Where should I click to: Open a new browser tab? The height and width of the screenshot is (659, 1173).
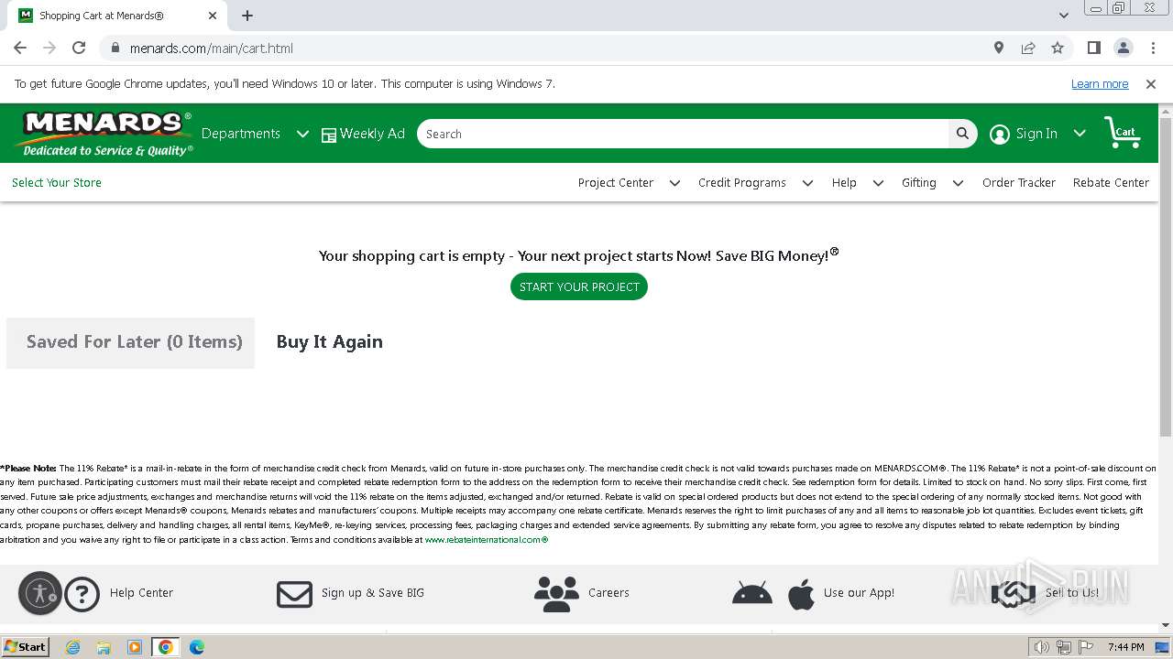click(247, 16)
